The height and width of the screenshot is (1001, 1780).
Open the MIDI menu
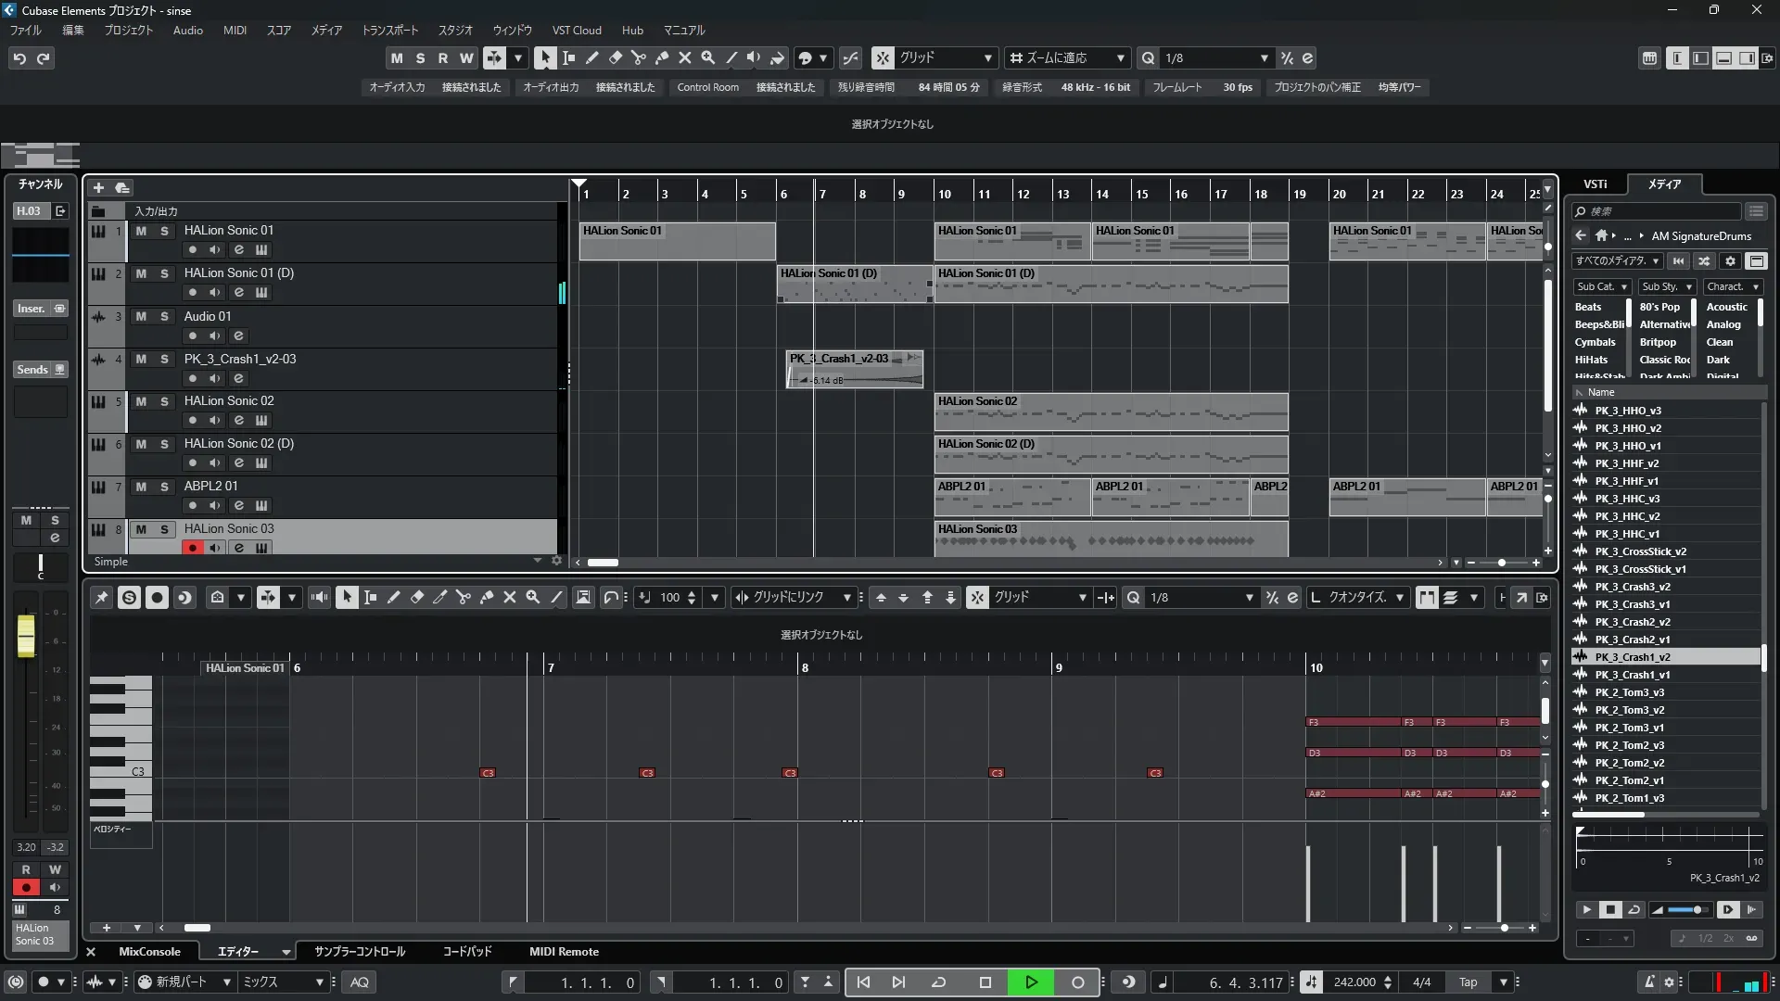pyautogui.click(x=235, y=31)
